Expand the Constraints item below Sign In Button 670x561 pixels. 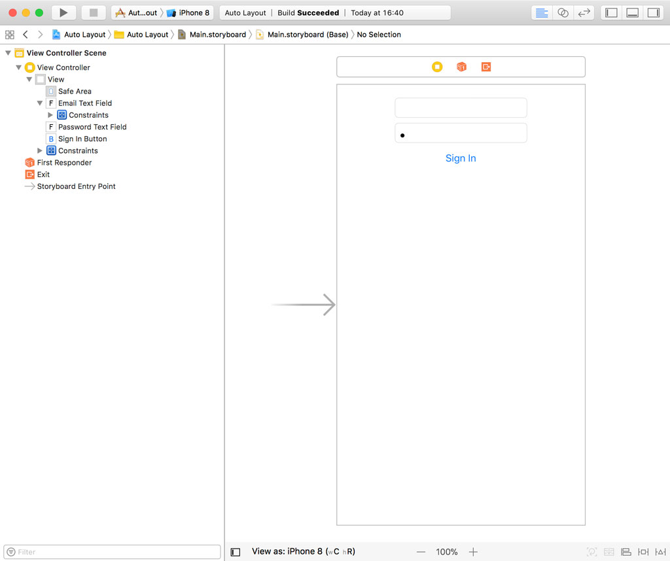pyautogui.click(x=40, y=150)
